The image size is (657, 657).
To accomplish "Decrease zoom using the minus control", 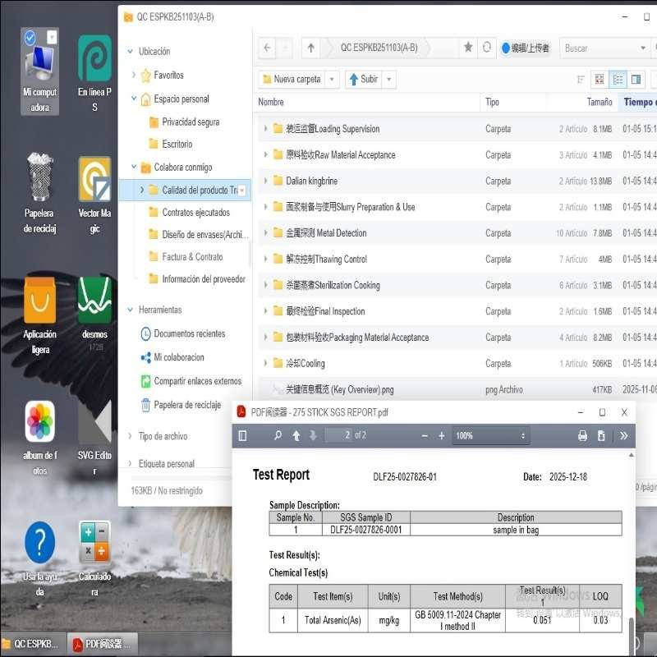I will tap(425, 435).
